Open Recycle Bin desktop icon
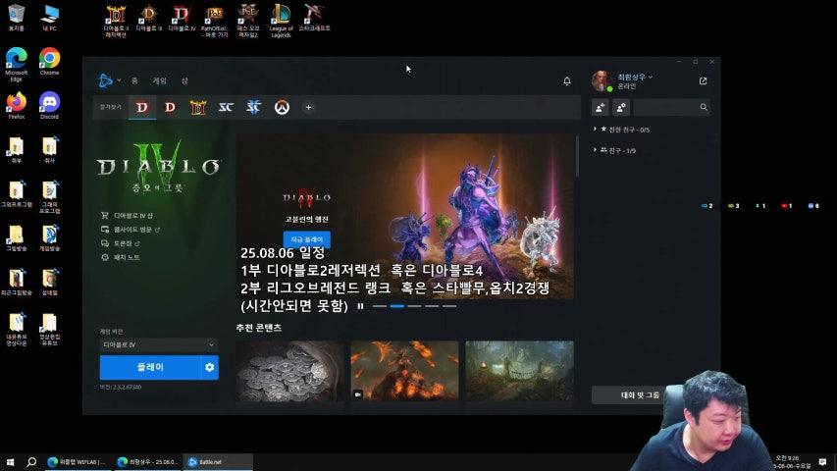Viewport: 837px width, 471px height. coord(16,18)
